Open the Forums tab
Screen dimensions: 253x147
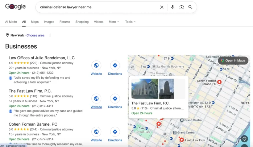point(65,22)
